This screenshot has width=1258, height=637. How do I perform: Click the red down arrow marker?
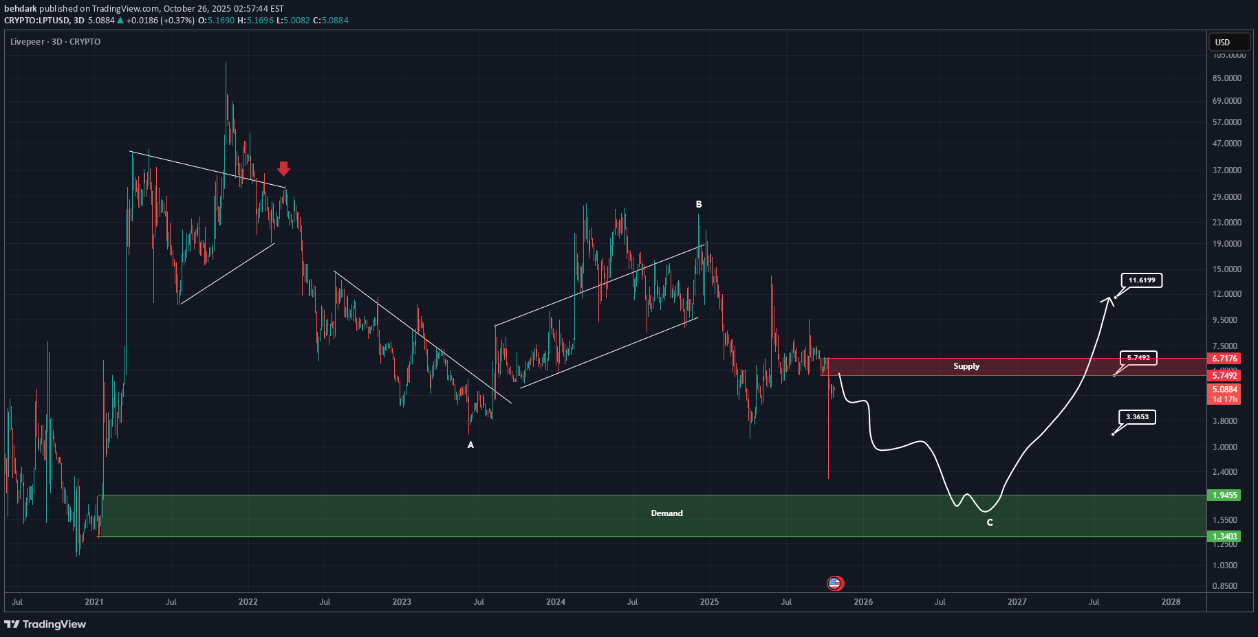(283, 169)
